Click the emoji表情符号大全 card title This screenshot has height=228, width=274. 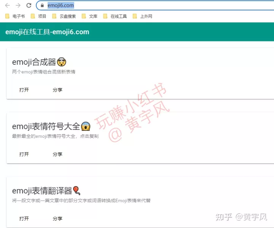click(46, 126)
